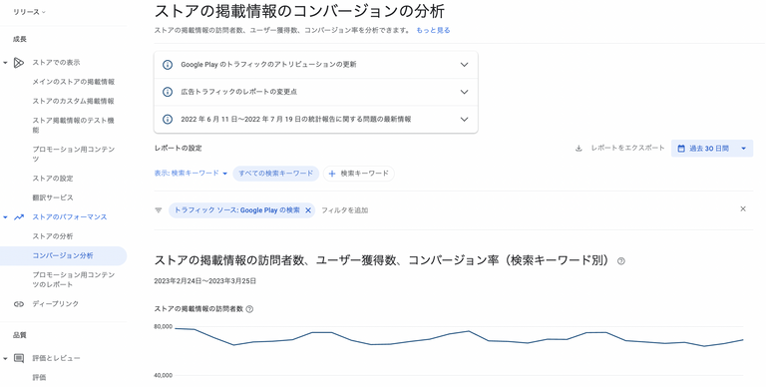Open ストアの設定 in the sidebar
This screenshot has height=387, width=766.
(53, 179)
